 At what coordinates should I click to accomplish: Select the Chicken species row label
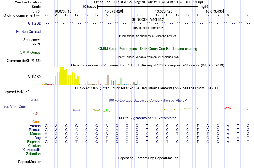(34, 146)
